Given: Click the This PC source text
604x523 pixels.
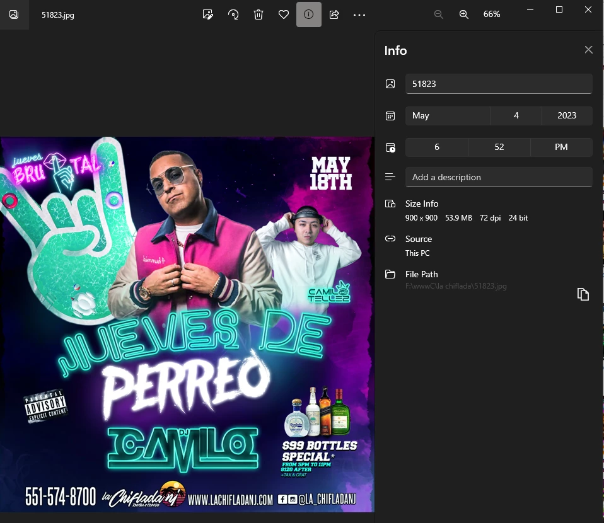Looking at the screenshot, I should (417, 253).
